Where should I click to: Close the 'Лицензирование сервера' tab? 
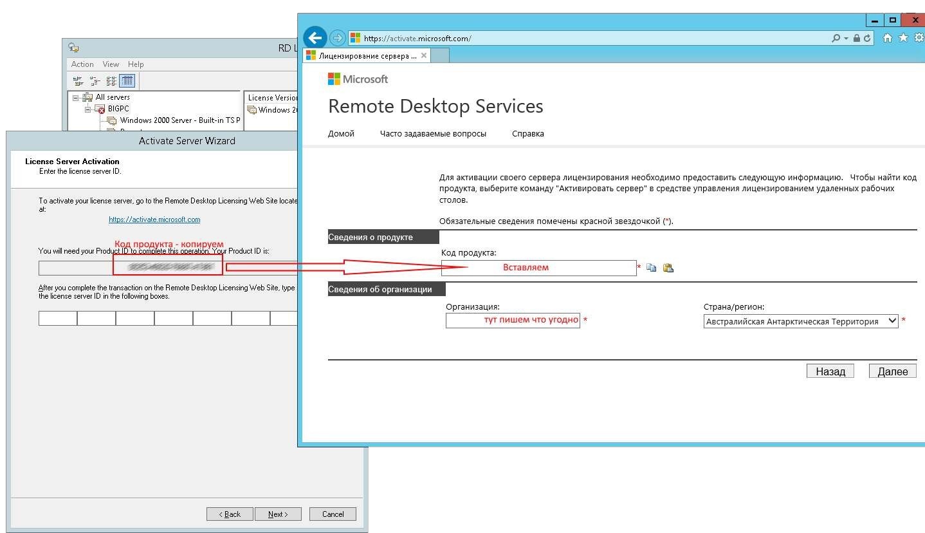(423, 56)
